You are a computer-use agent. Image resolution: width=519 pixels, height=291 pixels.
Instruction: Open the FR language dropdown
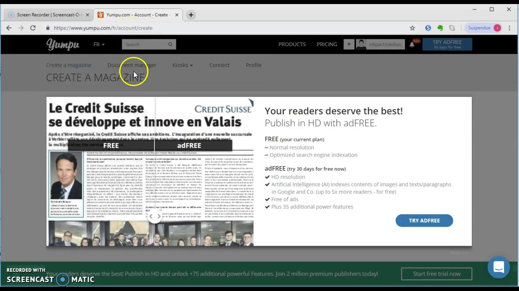[x=99, y=44]
